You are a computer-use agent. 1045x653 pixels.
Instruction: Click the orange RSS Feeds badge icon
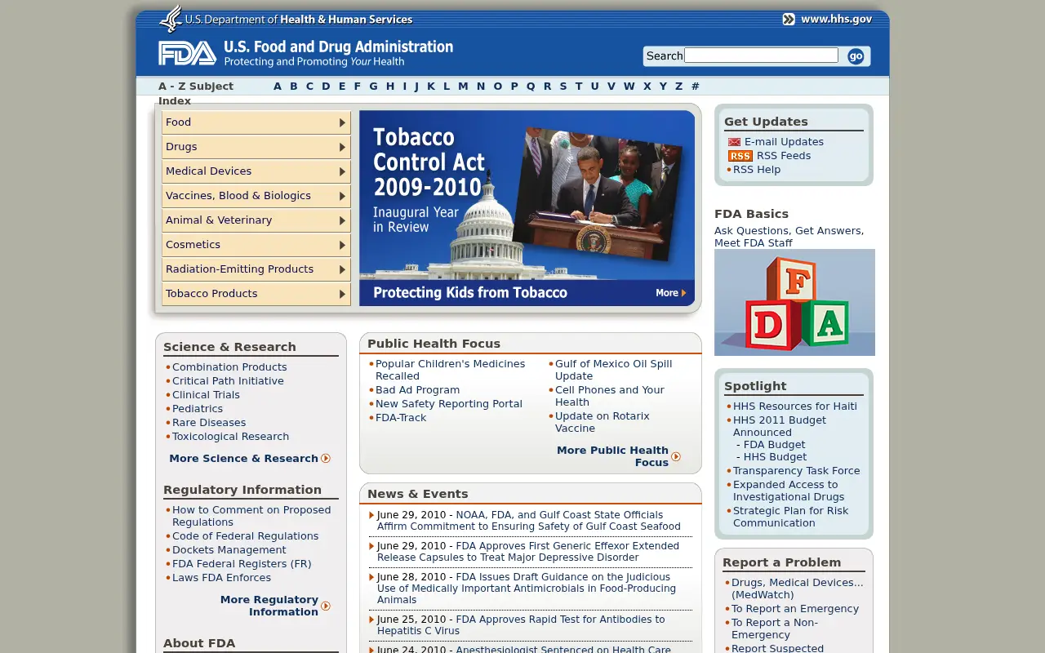tap(740, 156)
